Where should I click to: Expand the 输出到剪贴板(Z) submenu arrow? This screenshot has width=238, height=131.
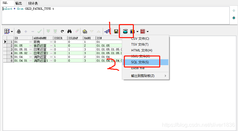(x=165, y=76)
